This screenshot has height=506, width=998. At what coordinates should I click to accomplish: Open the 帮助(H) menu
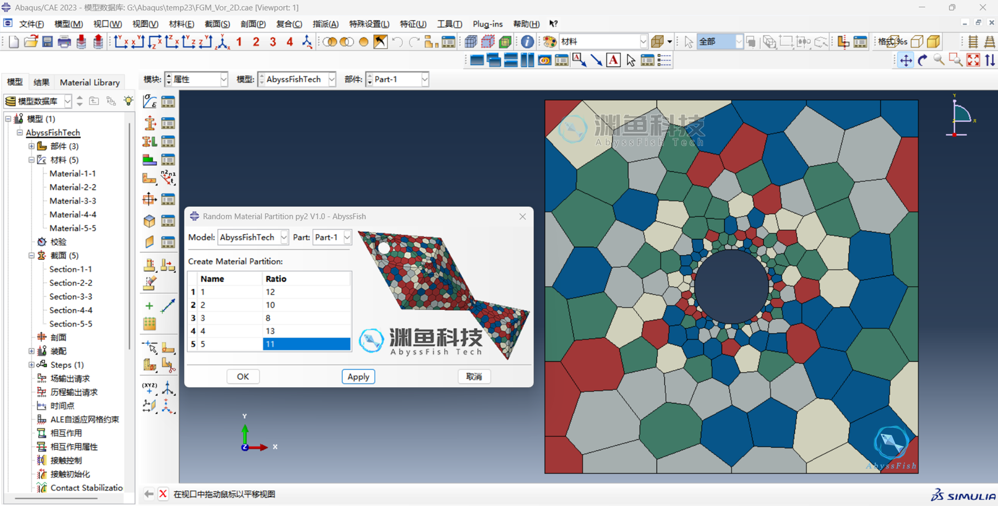[526, 24]
